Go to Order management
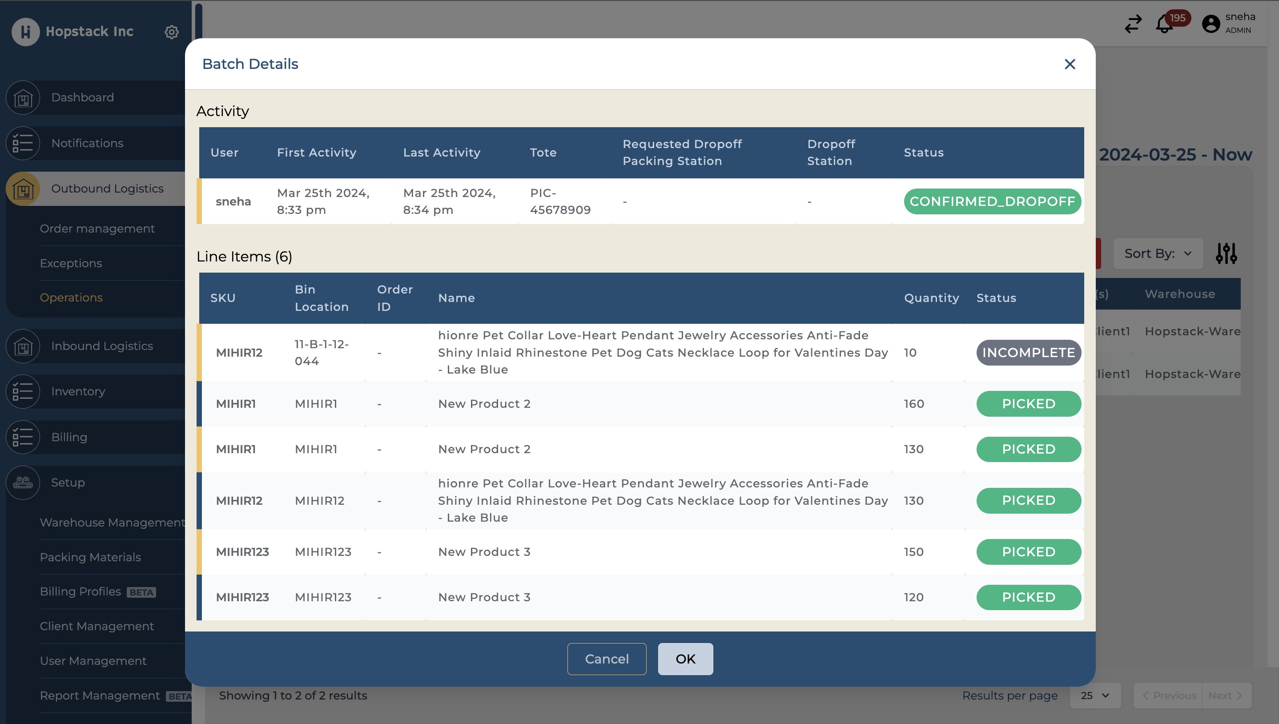Image resolution: width=1279 pixels, height=724 pixels. 97,229
